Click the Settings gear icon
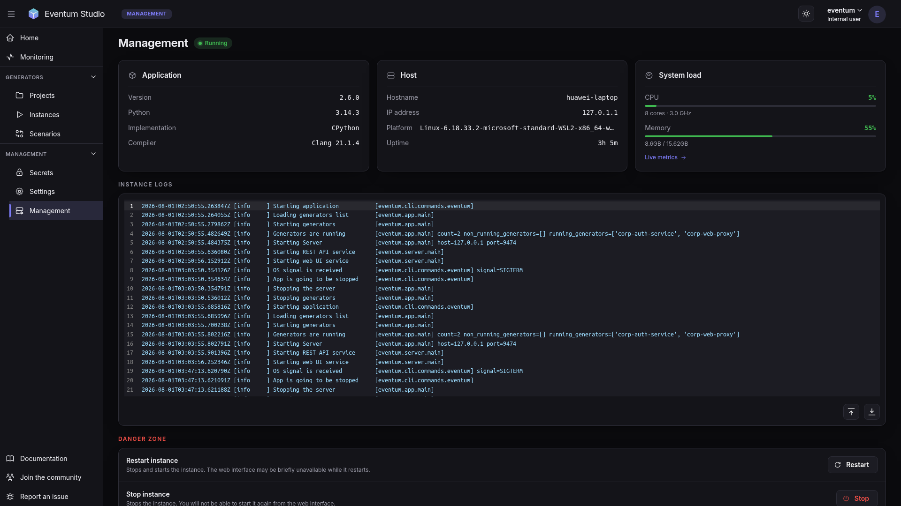This screenshot has width=901, height=506. pos(19,192)
